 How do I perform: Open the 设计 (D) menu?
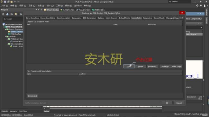pyautogui.click(x=50, y=5)
